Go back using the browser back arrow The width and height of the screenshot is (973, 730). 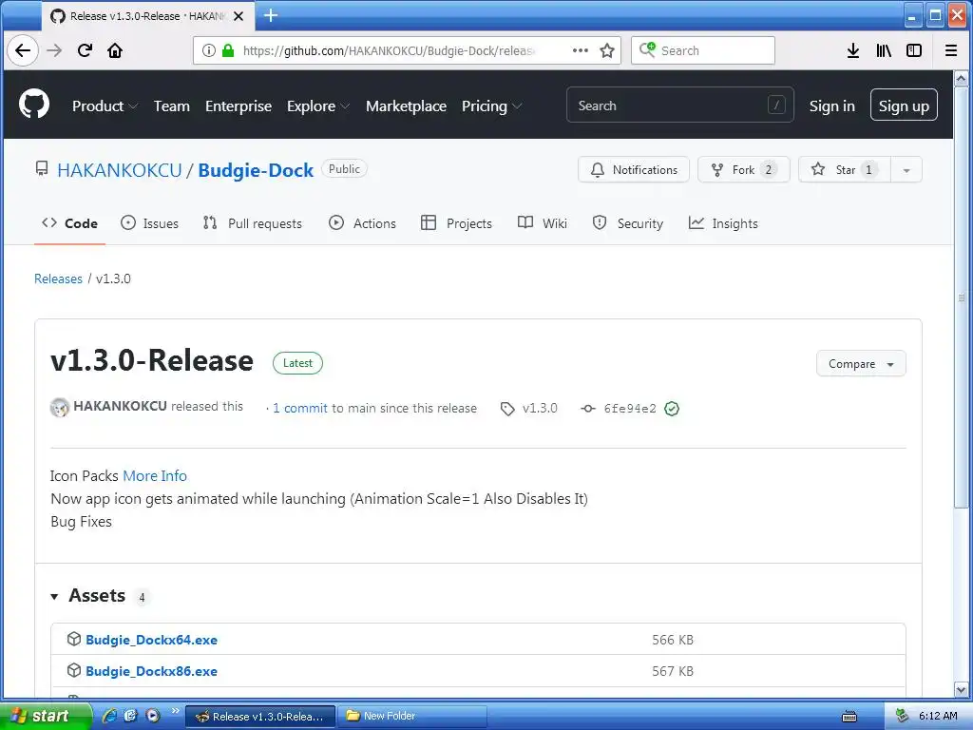23,50
